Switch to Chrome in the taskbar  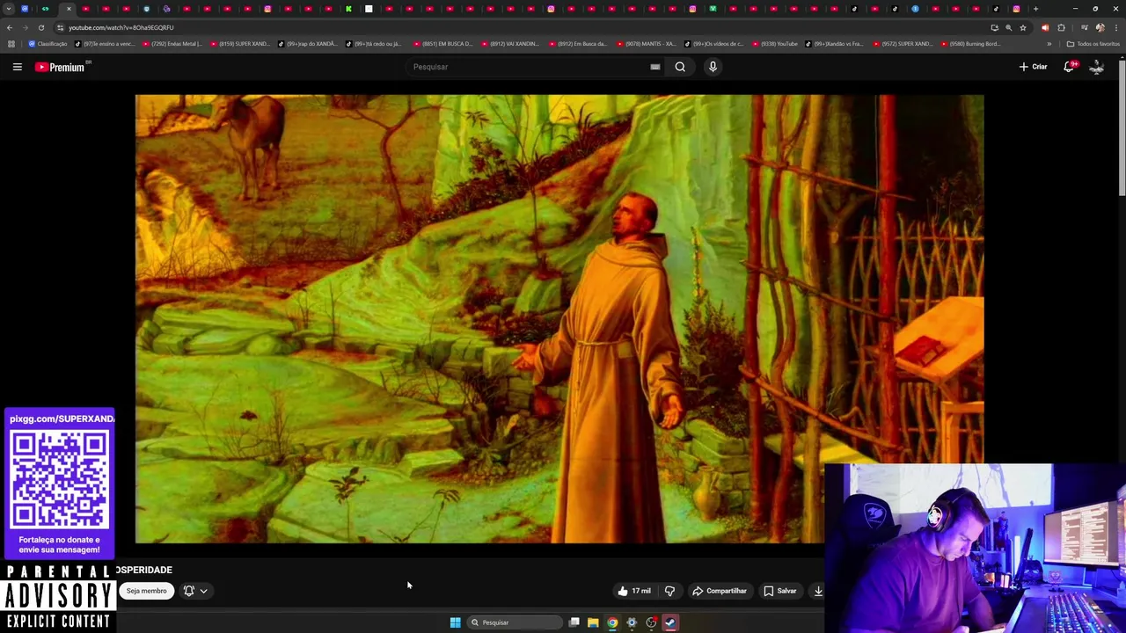(612, 622)
